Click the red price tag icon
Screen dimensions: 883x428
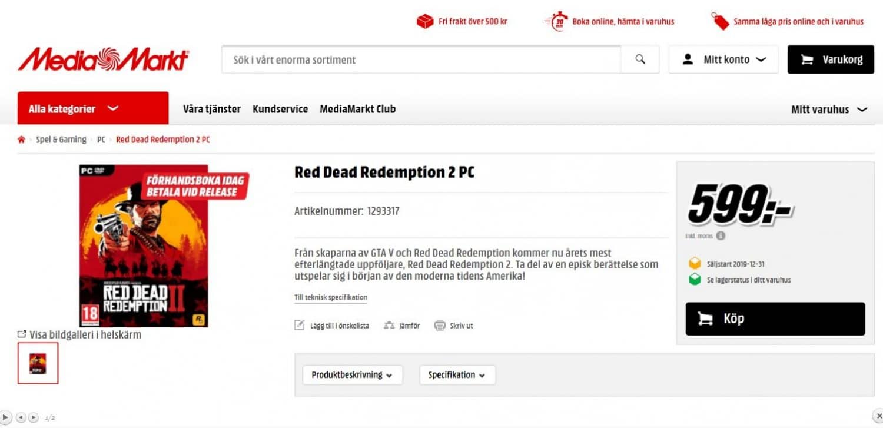[x=720, y=21]
